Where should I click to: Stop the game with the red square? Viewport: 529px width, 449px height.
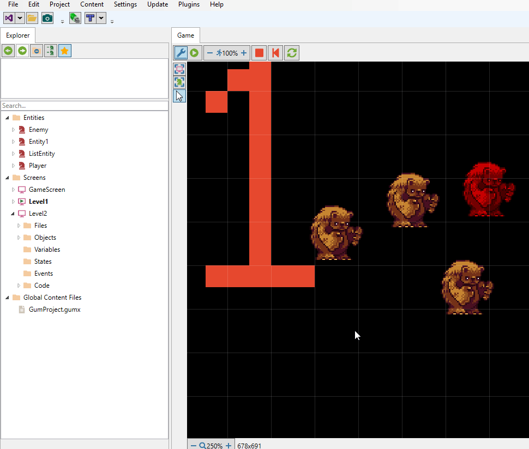click(x=260, y=53)
